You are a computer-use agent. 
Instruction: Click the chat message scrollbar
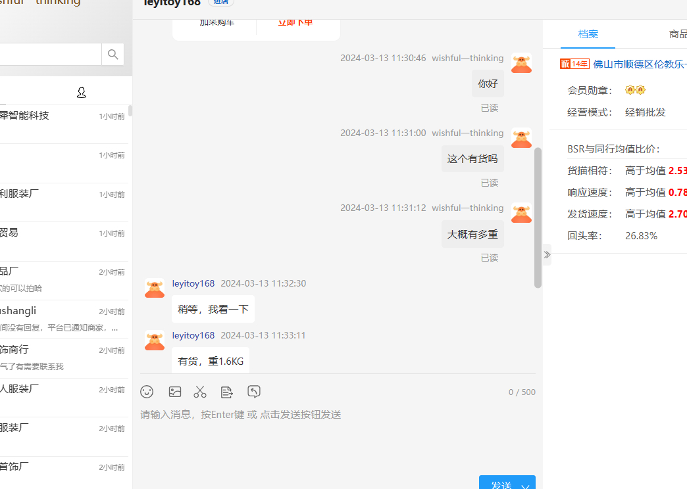pyautogui.click(x=538, y=217)
